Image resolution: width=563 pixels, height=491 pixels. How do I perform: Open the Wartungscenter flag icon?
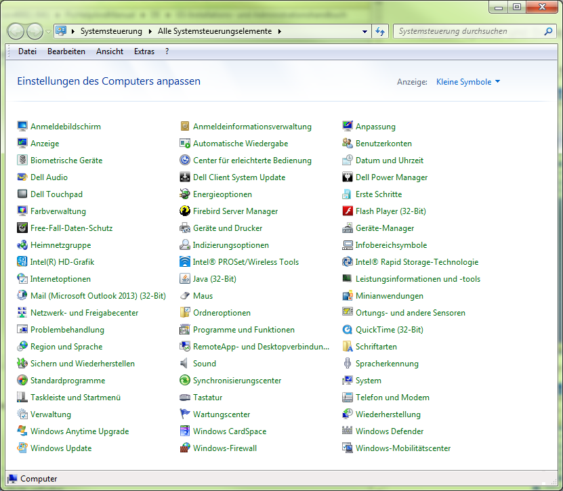pyautogui.click(x=185, y=414)
